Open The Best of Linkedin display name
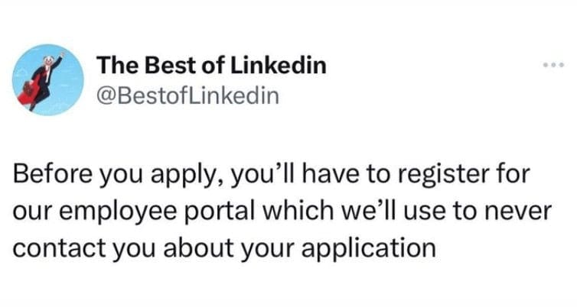The image size is (577, 307). [x=210, y=66]
